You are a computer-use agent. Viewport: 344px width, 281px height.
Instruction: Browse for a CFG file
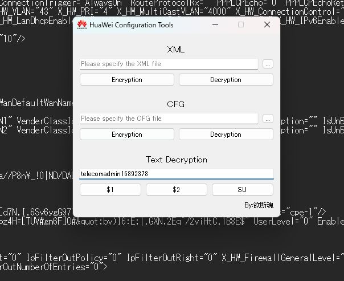[x=268, y=119]
